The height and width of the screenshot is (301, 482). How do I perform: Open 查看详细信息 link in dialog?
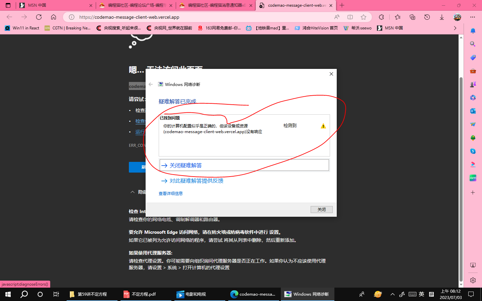(171, 194)
